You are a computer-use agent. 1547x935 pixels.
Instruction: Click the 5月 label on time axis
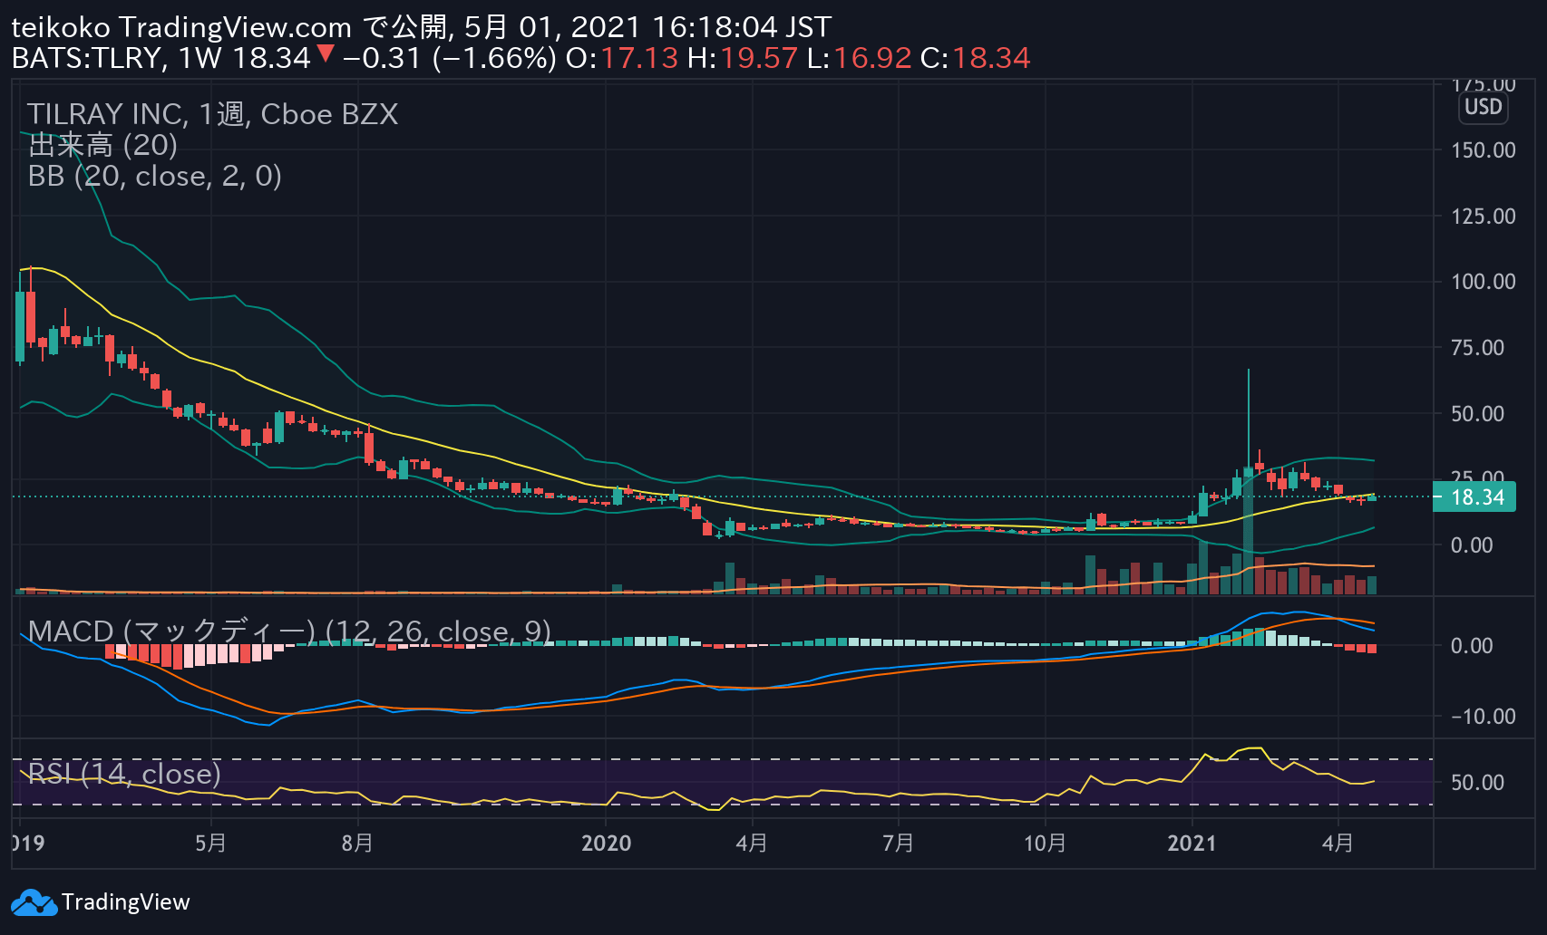210,843
